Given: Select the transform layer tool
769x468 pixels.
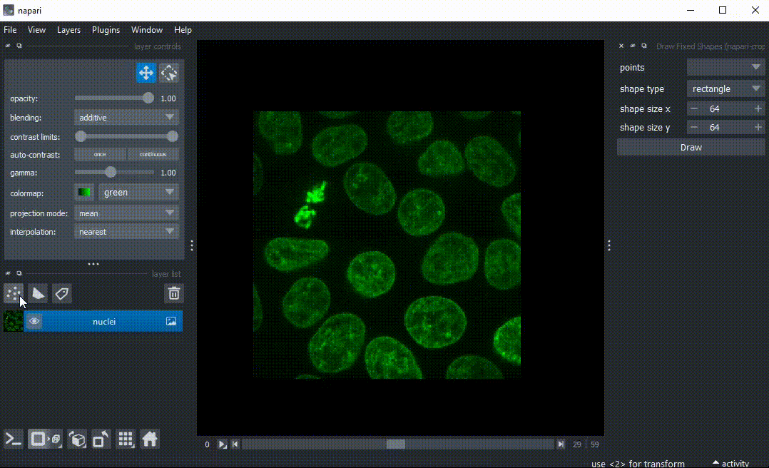Looking at the screenshot, I should [169, 73].
